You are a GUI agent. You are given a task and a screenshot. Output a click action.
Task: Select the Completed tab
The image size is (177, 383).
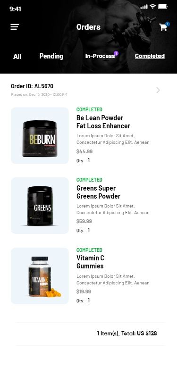(150, 56)
